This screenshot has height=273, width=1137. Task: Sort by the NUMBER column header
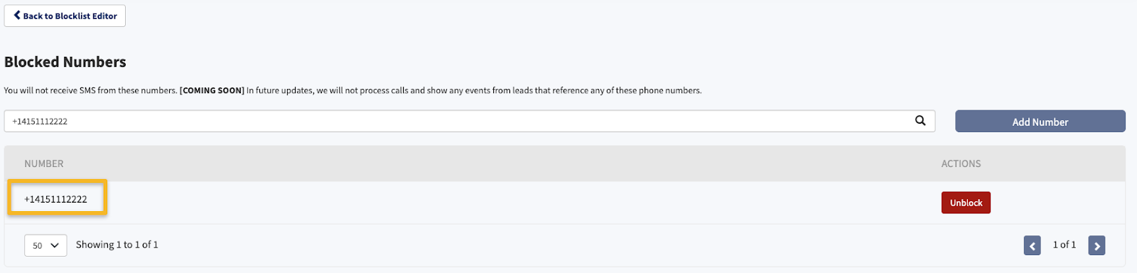click(44, 164)
